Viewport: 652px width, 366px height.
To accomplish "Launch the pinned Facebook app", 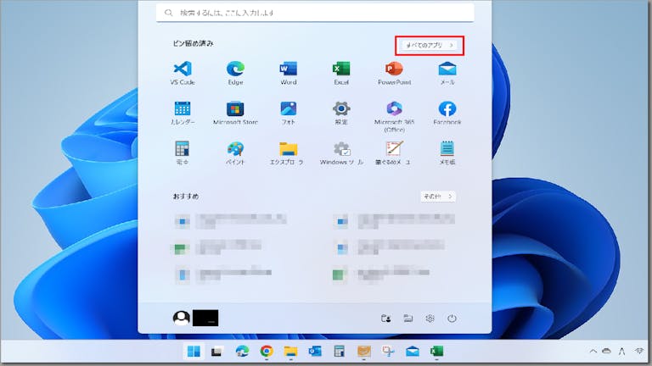I will coord(447,113).
